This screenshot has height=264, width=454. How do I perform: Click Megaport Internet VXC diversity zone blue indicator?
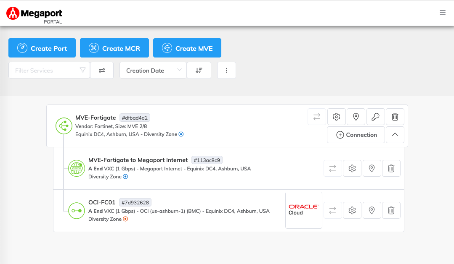click(x=125, y=176)
